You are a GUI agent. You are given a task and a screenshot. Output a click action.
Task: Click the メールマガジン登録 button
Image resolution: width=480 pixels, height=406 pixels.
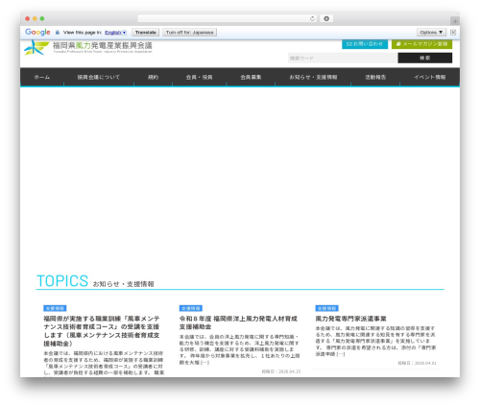click(x=421, y=44)
